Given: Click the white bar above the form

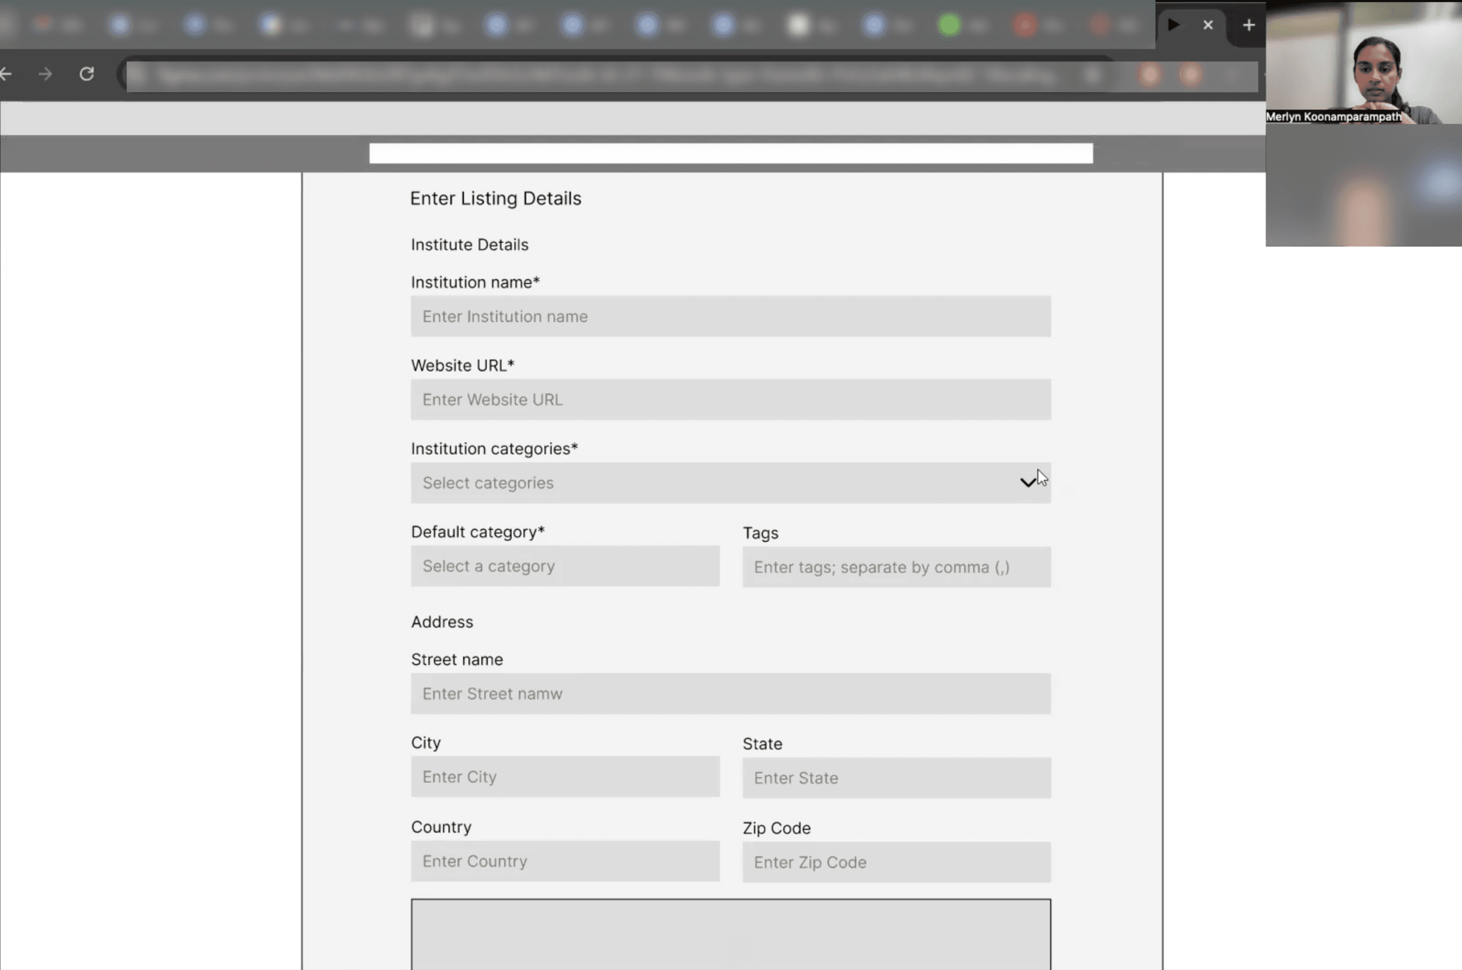Looking at the screenshot, I should click(x=731, y=154).
